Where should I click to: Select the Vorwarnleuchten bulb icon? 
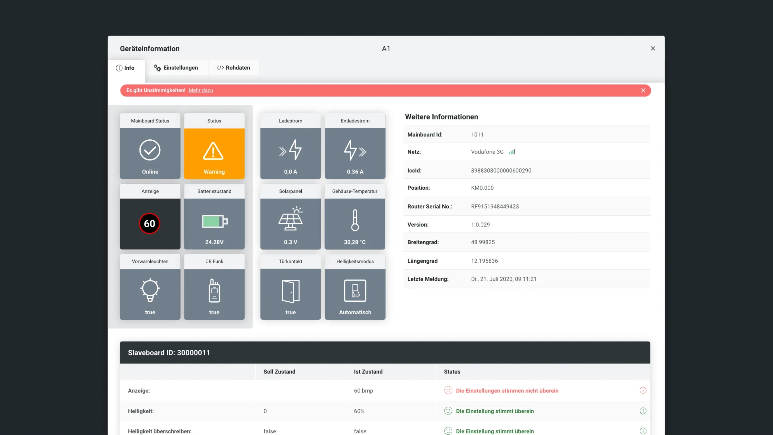150,290
